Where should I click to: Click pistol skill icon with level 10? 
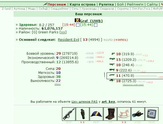point(113,54)
